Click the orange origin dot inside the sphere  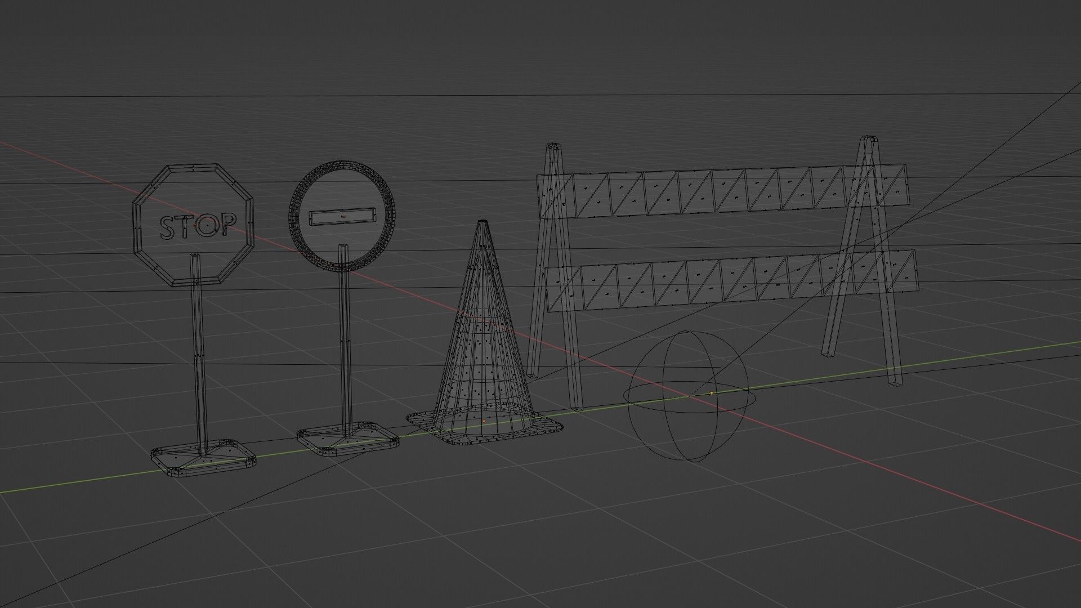coord(712,392)
